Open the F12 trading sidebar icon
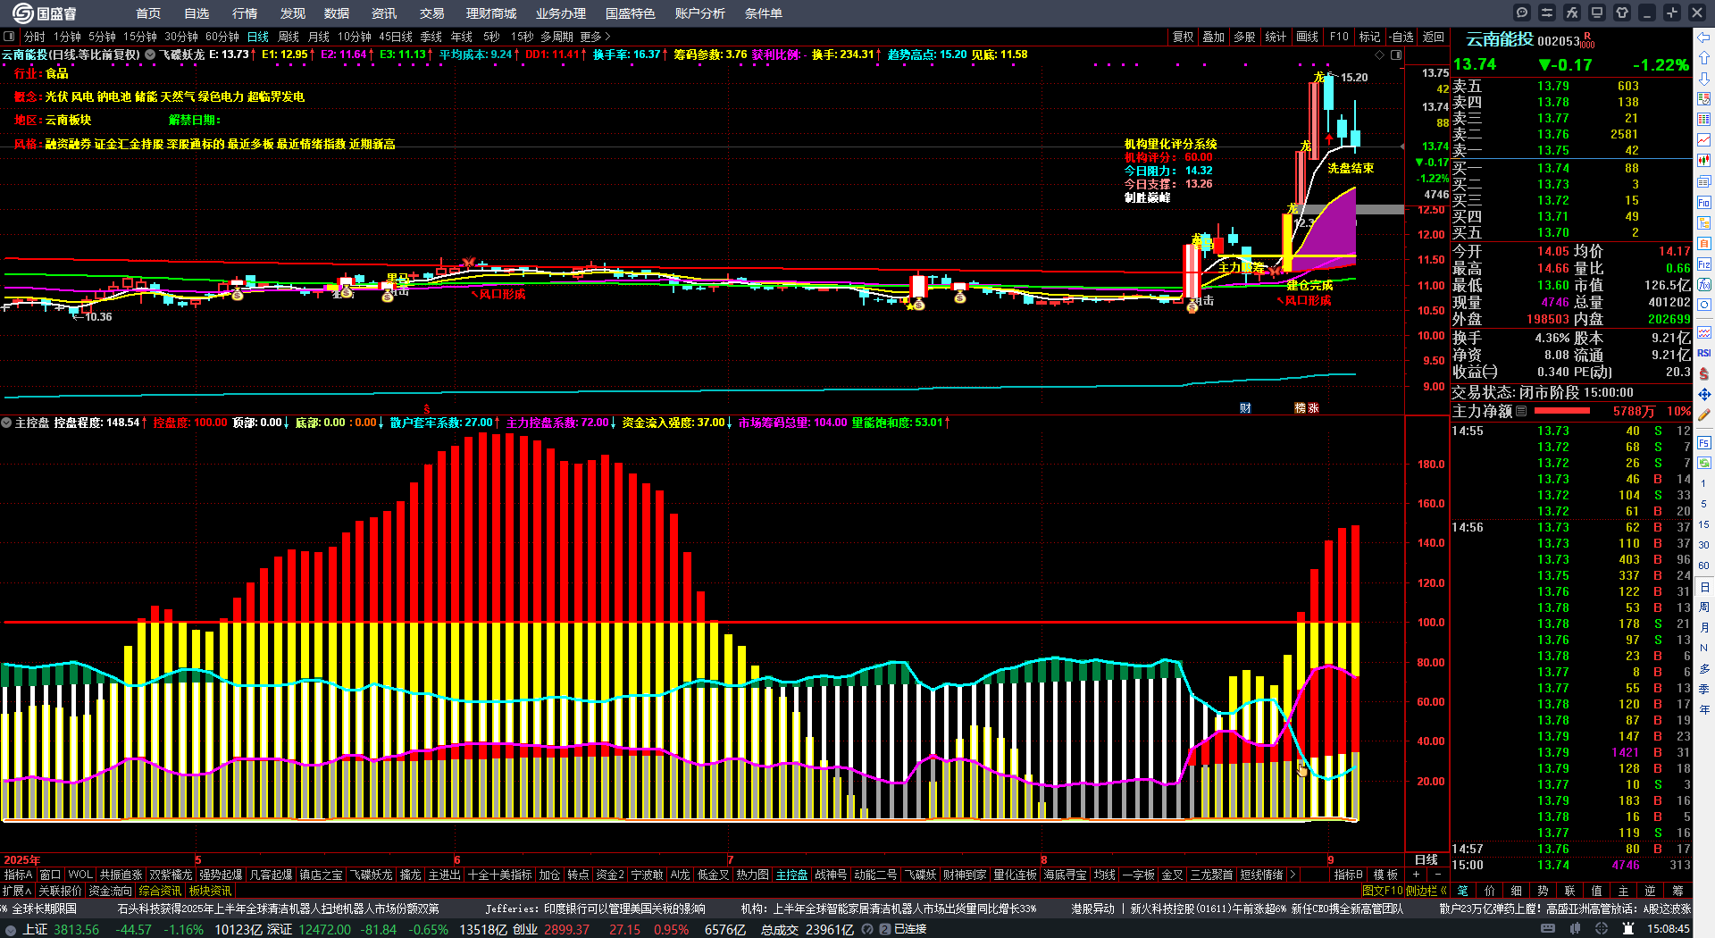Image resolution: width=1715 pixels, height=938 pixels. [1704, 264]
